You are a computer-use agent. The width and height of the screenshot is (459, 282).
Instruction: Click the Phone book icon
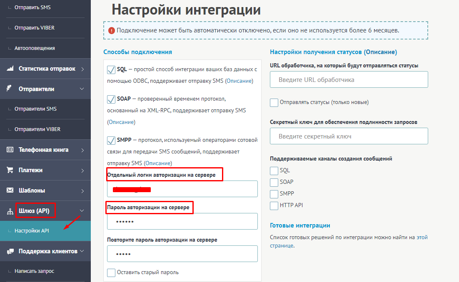click(x=10, y=150)
